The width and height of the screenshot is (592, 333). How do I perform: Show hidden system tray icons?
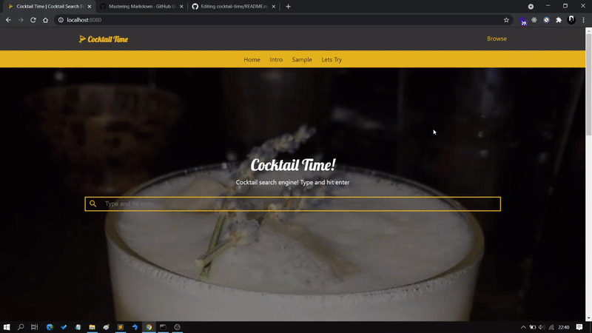pyautogui.click(x=523, y=327)
